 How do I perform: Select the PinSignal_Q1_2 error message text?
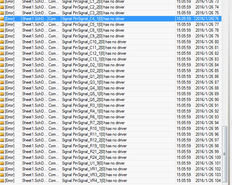pyautogui.click(x=93, y=77)
